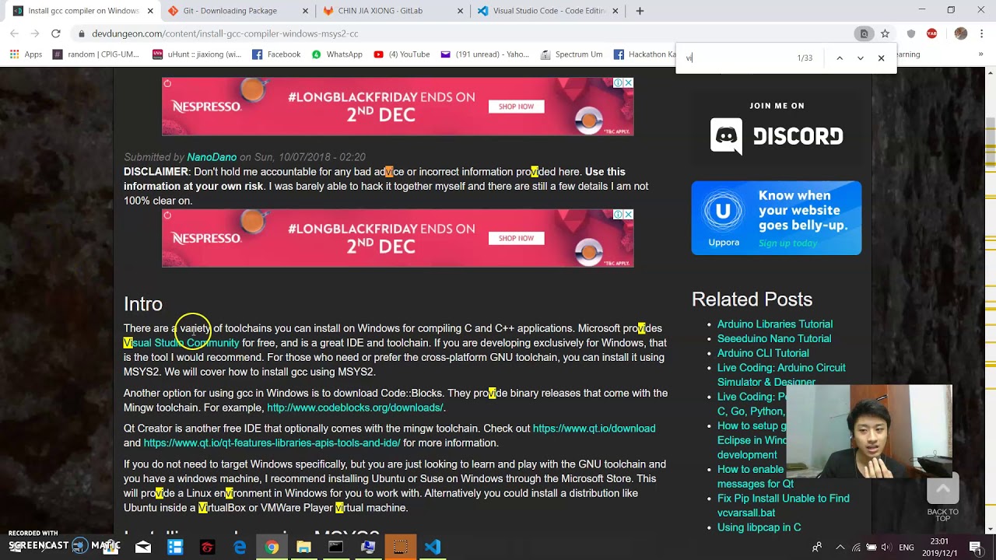Open the qt.io/download link
This screenshot has width=996, height=560.
[x=594, y=429]
